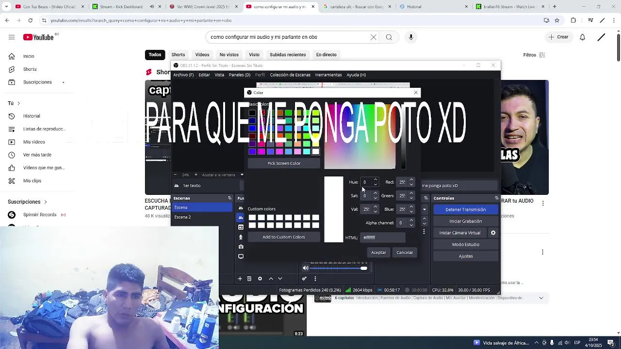Viewport: 621px width, 349px height.
Task: Open three-dot menu of CAPTURAR tu AUDIO video
Action: [543, 204]
